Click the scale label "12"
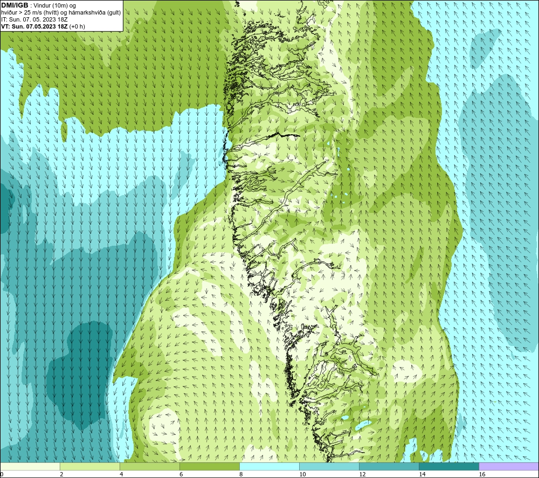This screenshot has width=539, height=478. [362, 475]
